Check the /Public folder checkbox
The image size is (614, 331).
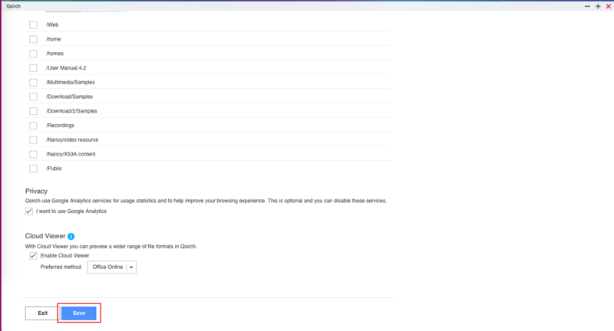pos(33,169)
